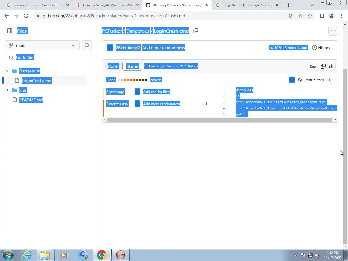Switch to 'How to Navigate Windows' tab
The height and width of the screenshot is (261, 348).
pyautogui.click(x=108, y=5)
